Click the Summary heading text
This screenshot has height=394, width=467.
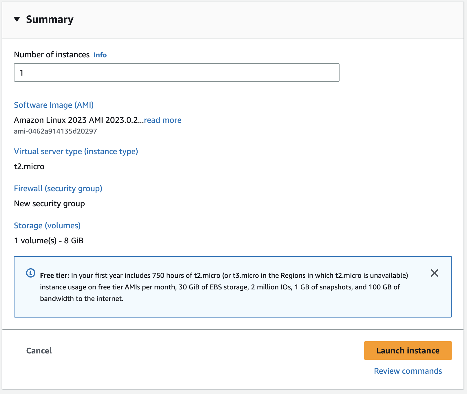50,19
